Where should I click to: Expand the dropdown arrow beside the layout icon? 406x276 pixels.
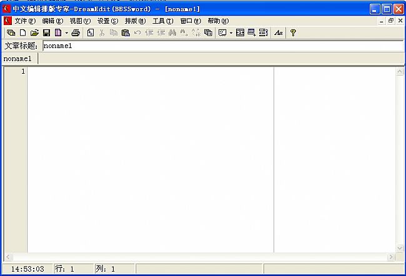pyautogui.click(x=230, y=32)
